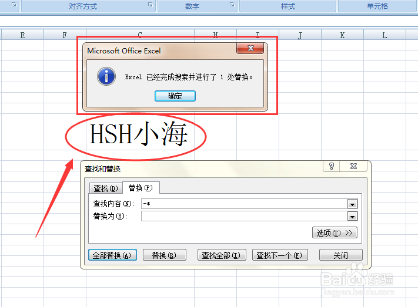Close the 查找和替换 dialog with X
The width and height of the screenshot is (418, 307).
(x=353, y=166)
